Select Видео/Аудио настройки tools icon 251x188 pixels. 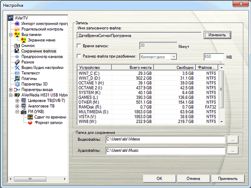point(17,67)
